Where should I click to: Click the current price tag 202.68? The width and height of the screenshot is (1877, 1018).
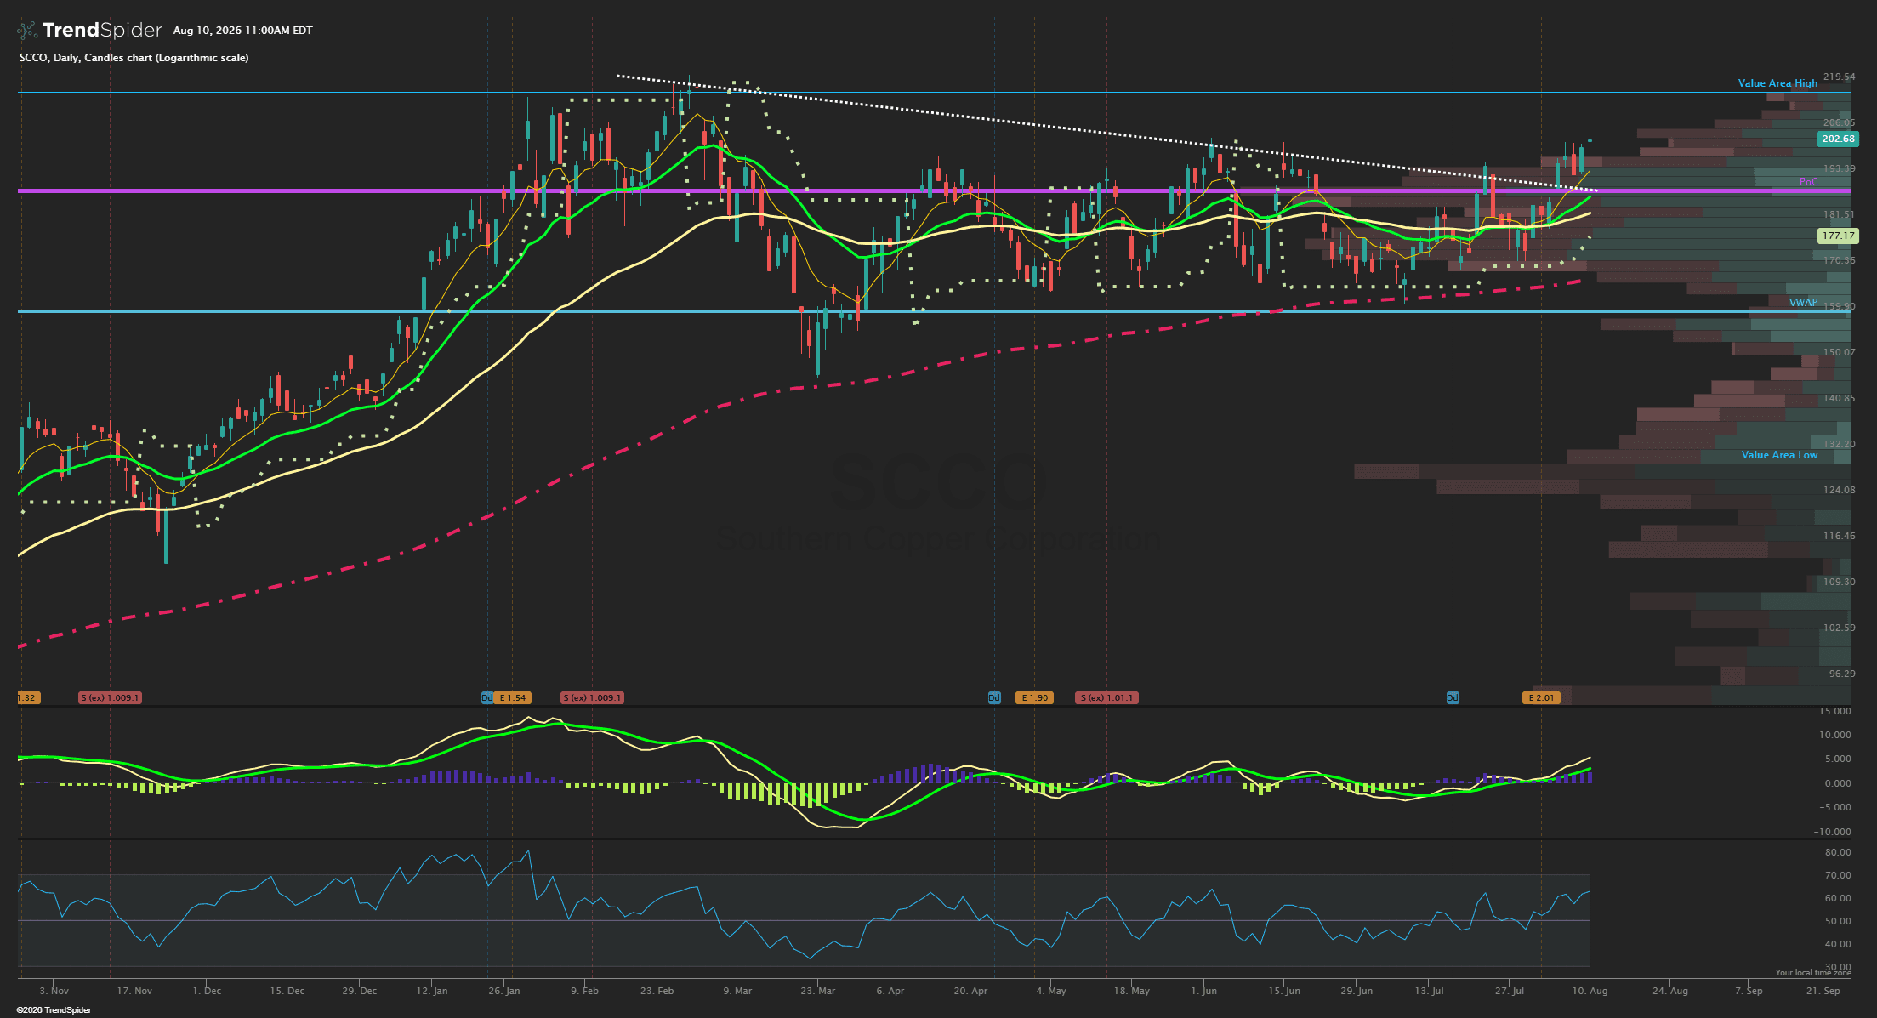pos(1838,139)
